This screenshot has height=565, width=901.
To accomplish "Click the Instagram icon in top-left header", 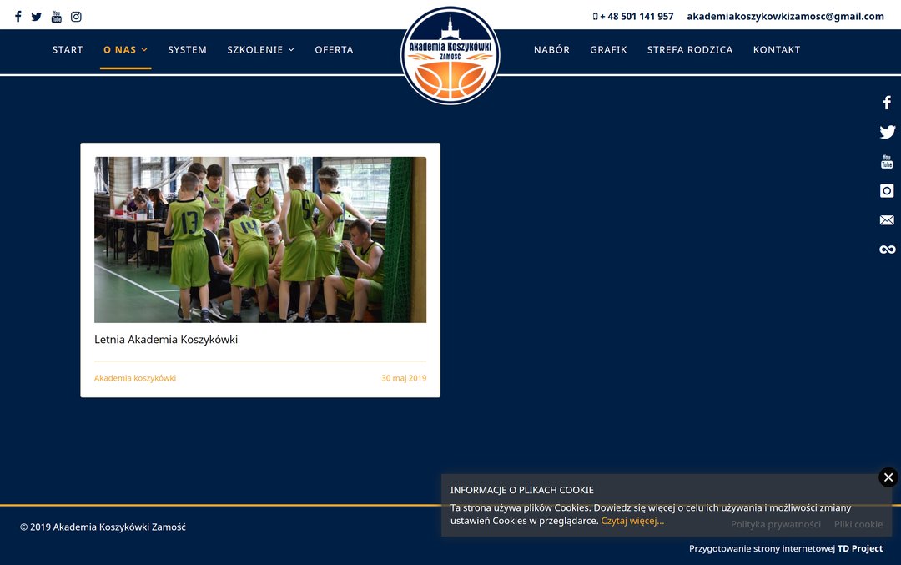I will coord(76,17).
